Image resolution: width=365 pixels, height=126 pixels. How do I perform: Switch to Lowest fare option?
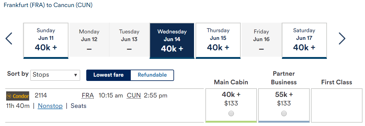tap(108, 75)
